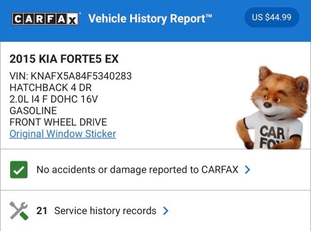
Task: Click the CARFAX logo
Action: [45, 18]
